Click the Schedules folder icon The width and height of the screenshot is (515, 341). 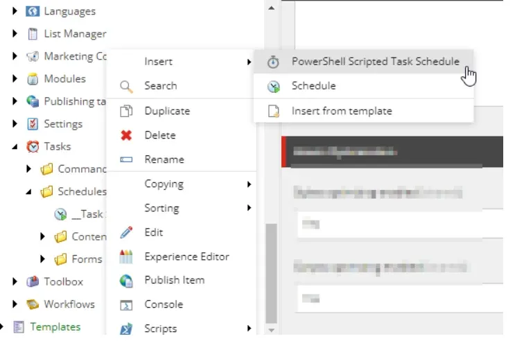(x=46, y=191)
